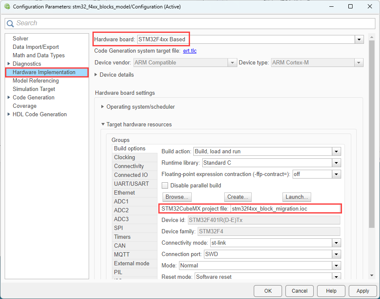Expand the Code Generation tree node
Screen dimensions: 380x299
[x=9, y=97]
